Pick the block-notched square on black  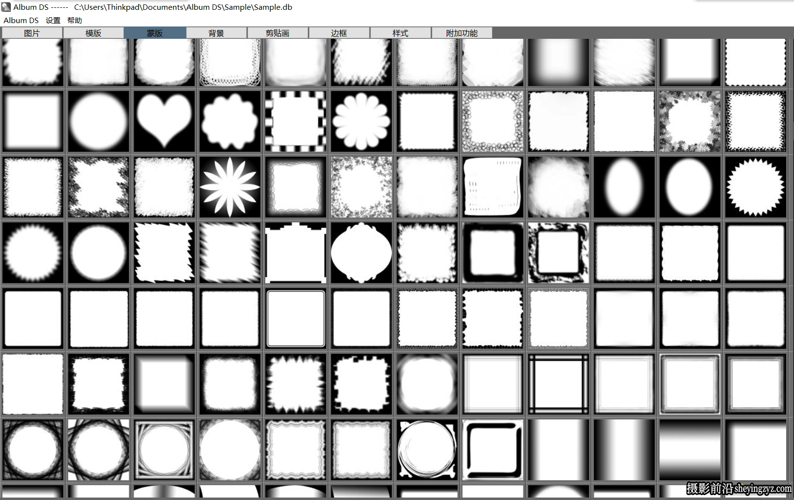click(x=361, y=385)
